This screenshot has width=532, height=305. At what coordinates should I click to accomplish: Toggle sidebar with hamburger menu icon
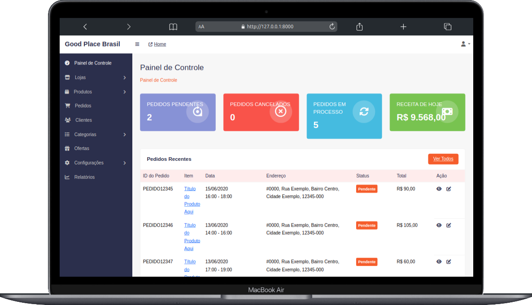(x=137, y=44)
